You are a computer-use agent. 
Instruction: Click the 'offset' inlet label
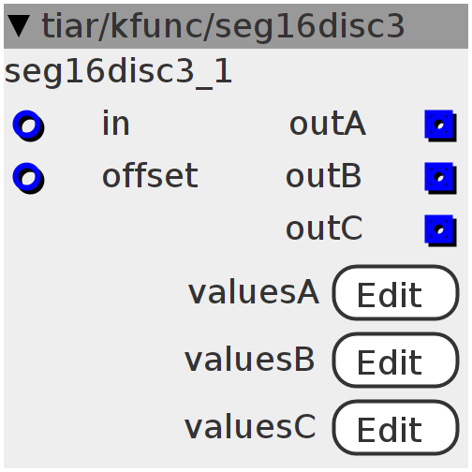(150, 176)
